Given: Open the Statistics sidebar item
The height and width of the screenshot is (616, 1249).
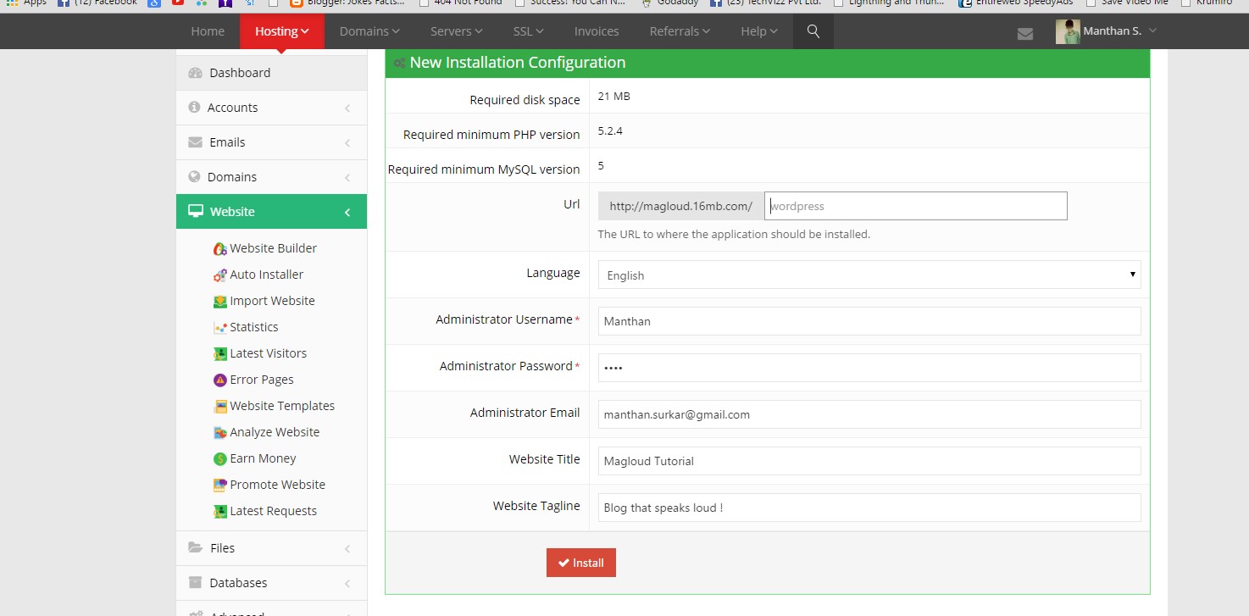Looking at the screenshot, I should coord(253,327).
